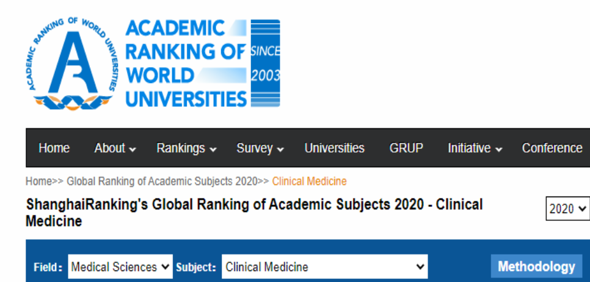Screen dimensions: 590x282
Task: Open the Field dropdown showing Medical Sciences
Action: pyautogui.click(x=120, y=267)
